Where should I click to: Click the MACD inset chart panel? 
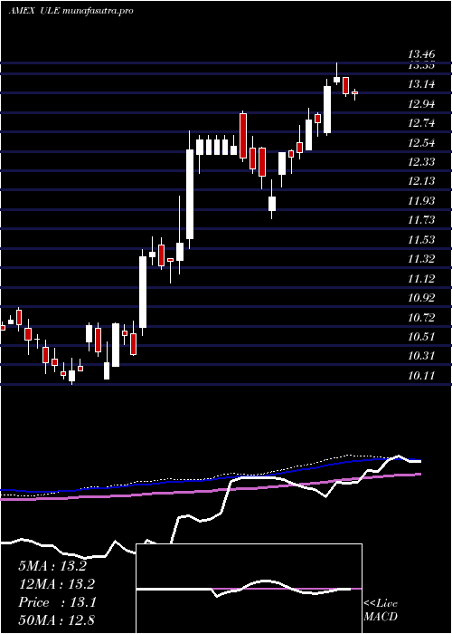coord(249,589)
